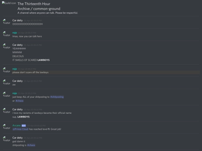Open #chaos link in rojo's message
The height and width of the screenshot is (151, 202).
pos(19,101)
